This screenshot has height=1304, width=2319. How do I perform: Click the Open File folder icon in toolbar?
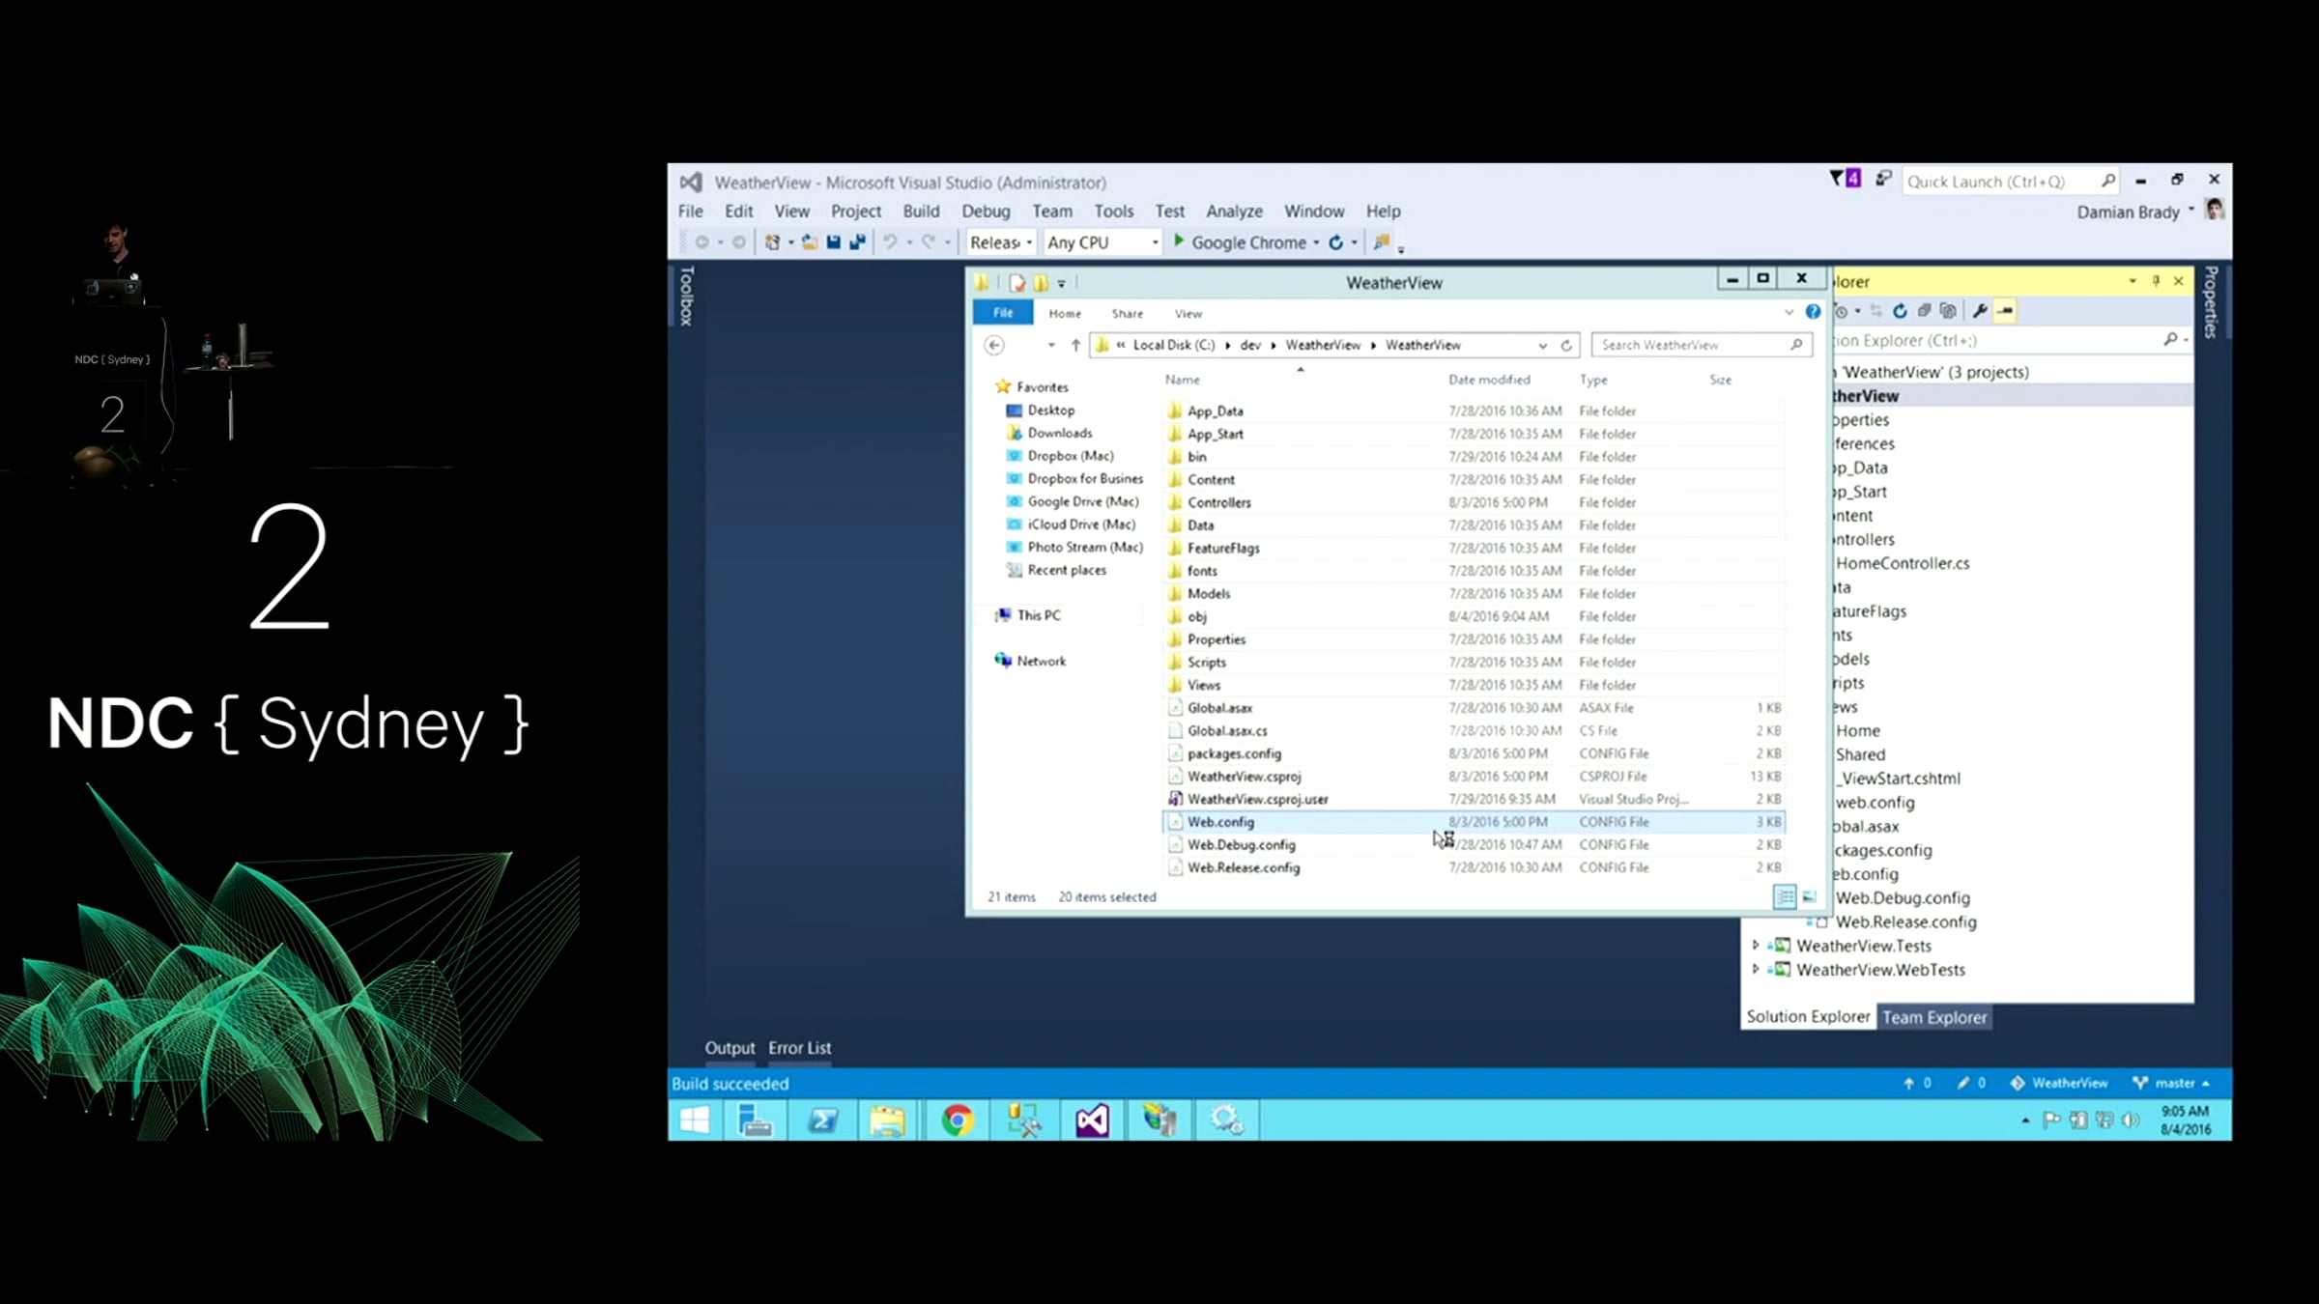click(x=810, y=242)
